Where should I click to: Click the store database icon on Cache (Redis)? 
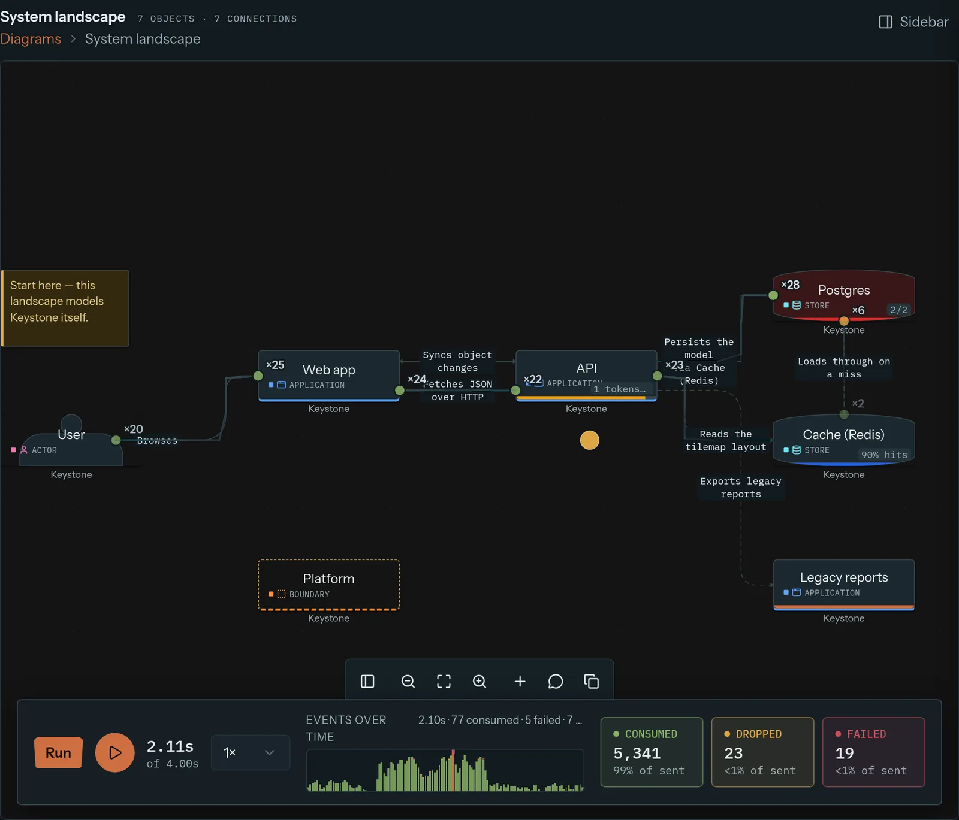[x=797, y=450]
